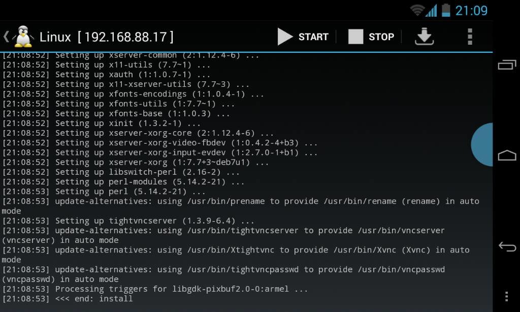Select the Linux [192.168.88.17] title
520x312 pixels.
tap(107, 37)
